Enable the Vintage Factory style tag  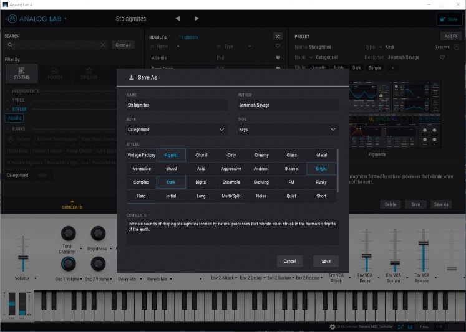point(141,155)
